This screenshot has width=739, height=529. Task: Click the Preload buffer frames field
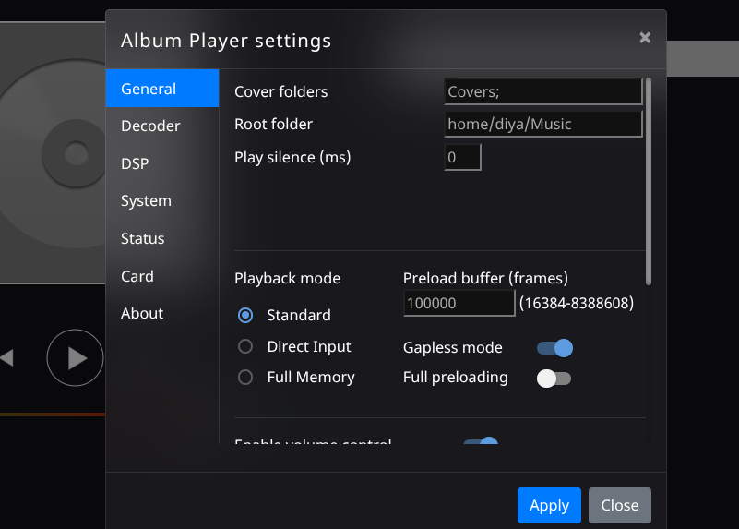coord(459,303)
